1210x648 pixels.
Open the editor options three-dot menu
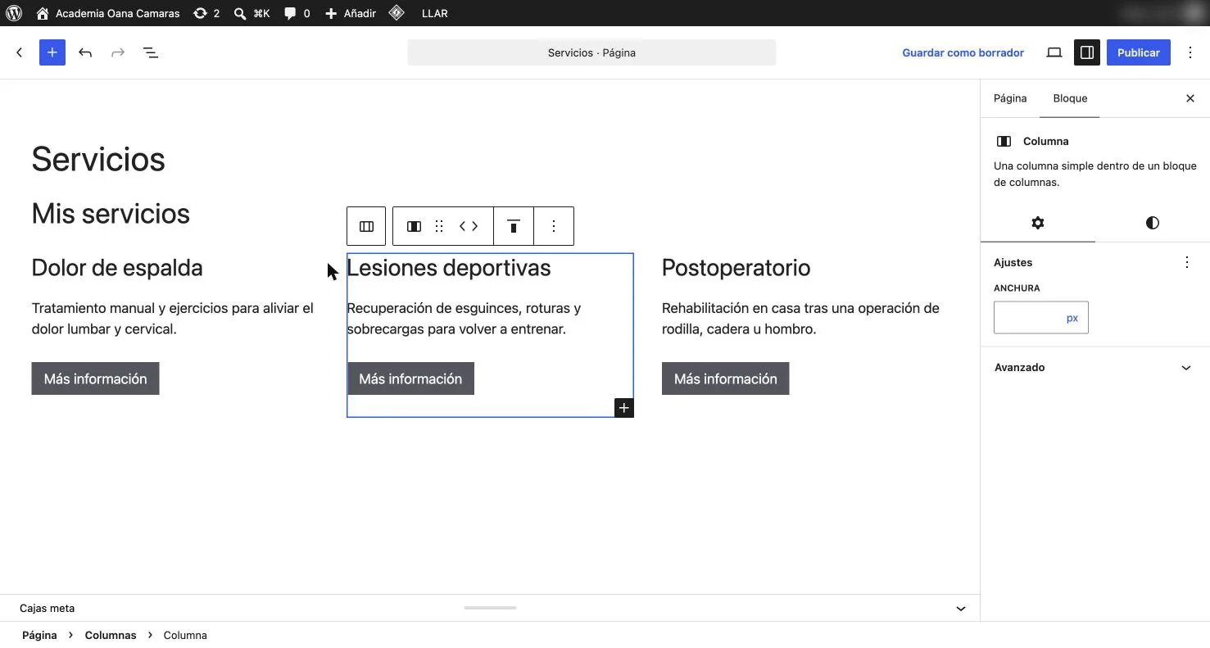(x=1190, y=52)
